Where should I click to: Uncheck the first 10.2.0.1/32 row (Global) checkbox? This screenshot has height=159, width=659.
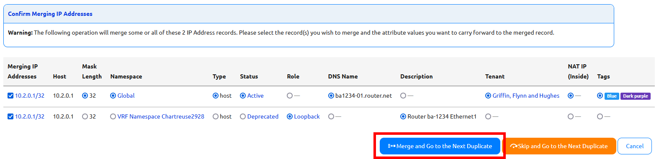coord(10,96)
